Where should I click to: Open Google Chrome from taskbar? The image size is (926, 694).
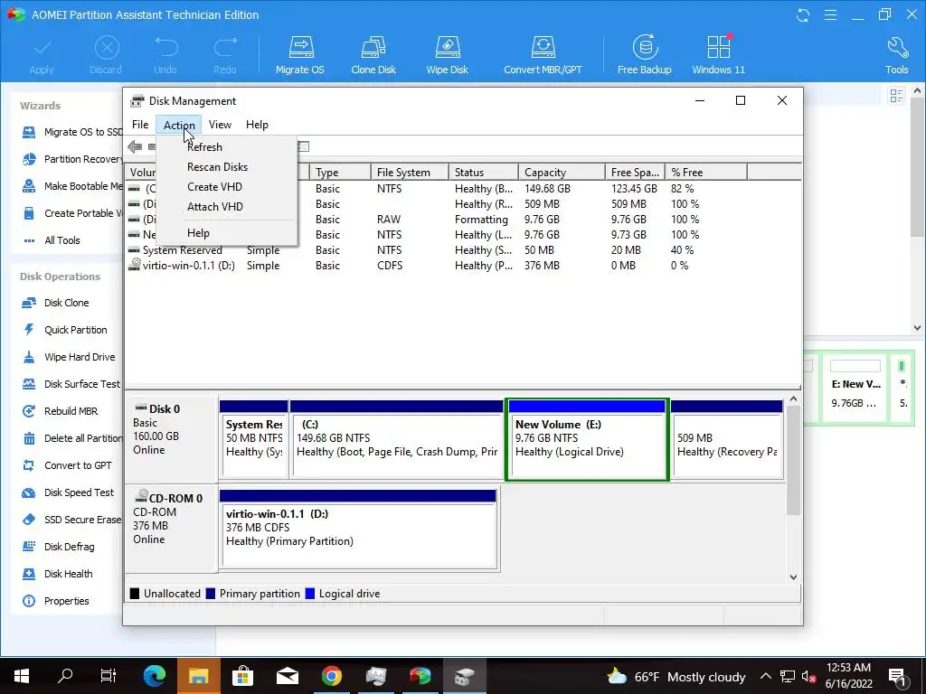331,676
